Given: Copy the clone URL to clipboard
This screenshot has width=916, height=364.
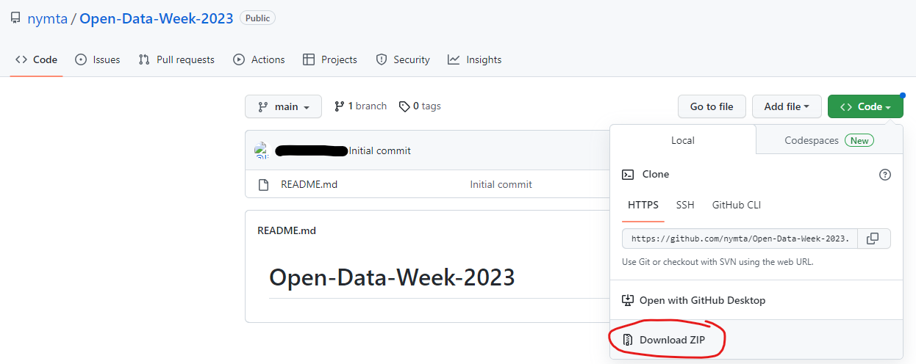Looking at the screenshot, I should (x=873, y=239).
